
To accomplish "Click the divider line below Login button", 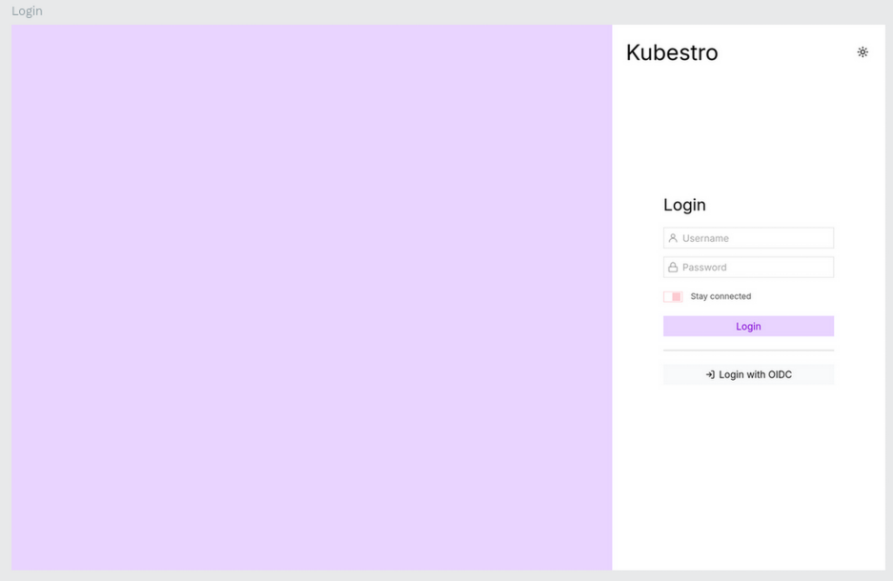I will [748, 351].
